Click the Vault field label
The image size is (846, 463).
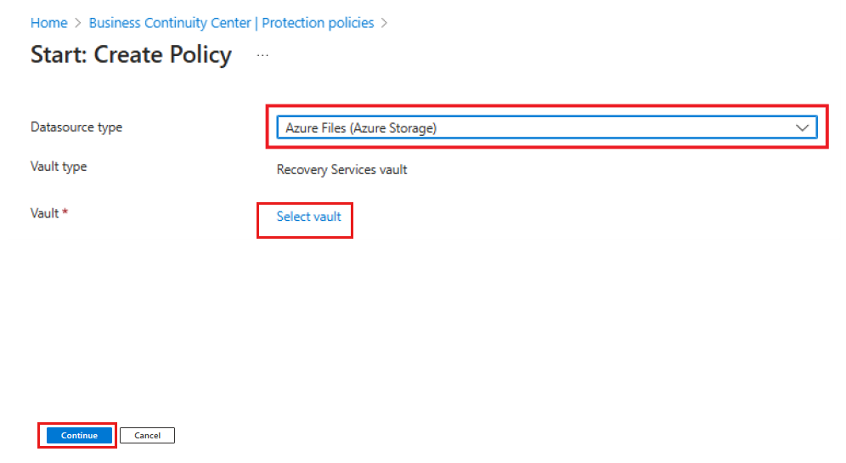coord(44,213)
